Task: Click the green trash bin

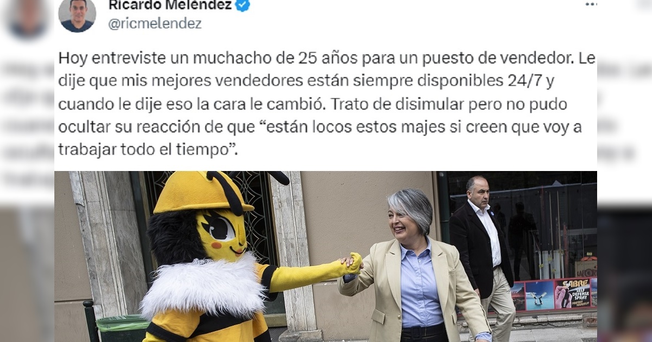Action: pyautogui.click(x=122, y=329)
